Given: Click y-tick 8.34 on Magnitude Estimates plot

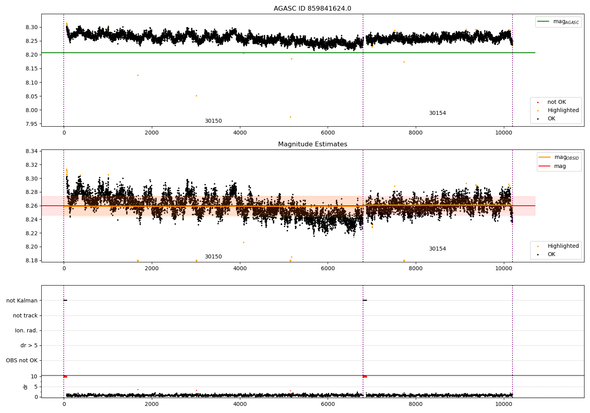Looking at the screenshot, I should point(31,151).
